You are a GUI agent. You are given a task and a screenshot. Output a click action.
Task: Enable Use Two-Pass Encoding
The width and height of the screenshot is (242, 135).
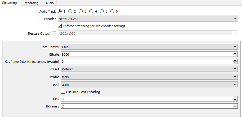(63, 92)
